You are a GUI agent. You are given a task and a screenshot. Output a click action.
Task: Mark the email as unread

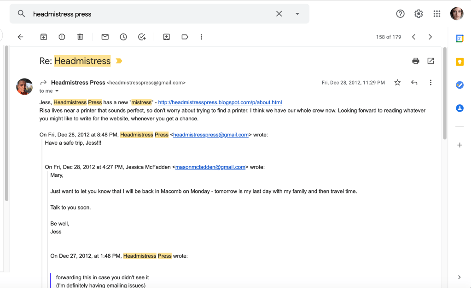coord(105,37)
